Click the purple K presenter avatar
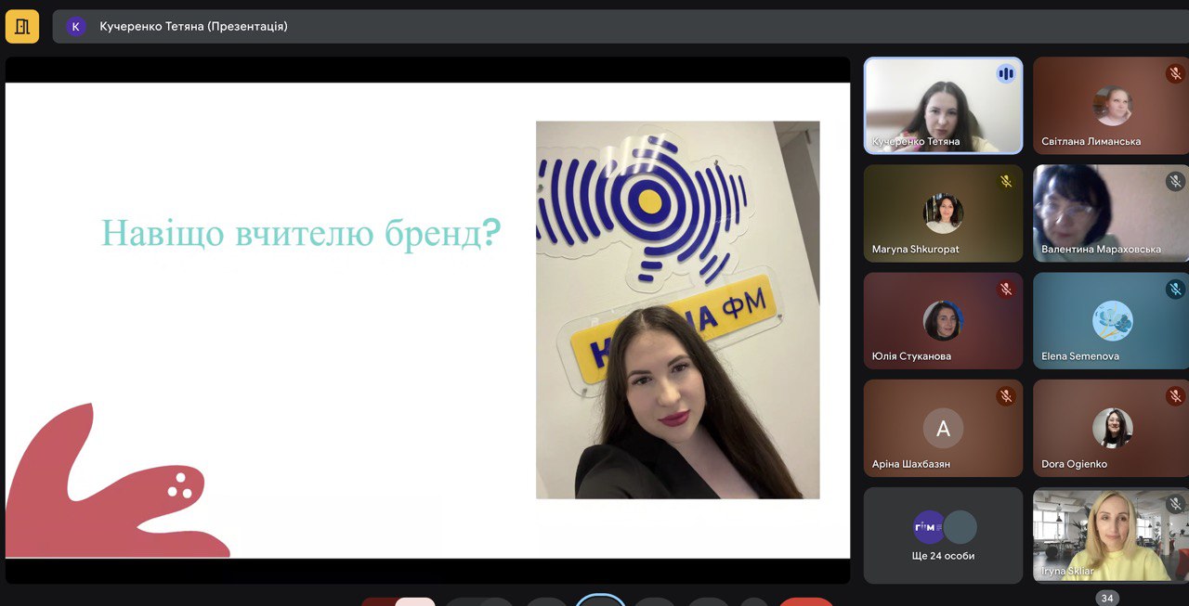 tap(75, 27)
